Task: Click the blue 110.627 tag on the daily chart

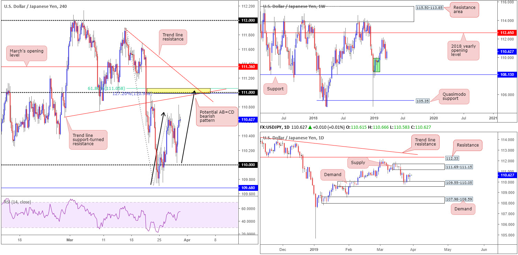Action: (507, 175)
